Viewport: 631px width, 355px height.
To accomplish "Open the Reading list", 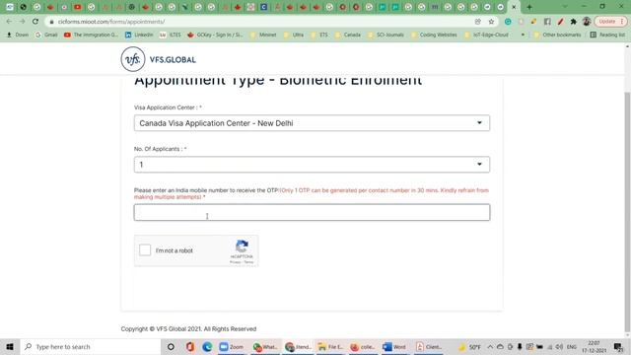I will tap(607, 35).
